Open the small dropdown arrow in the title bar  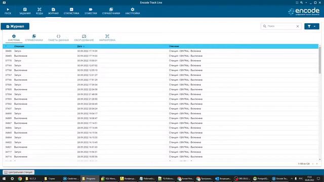point(306,3)
